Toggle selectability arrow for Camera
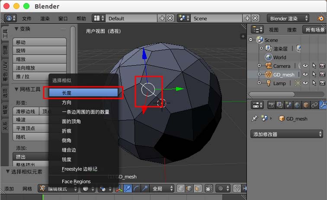The height and width of the screenshot is (200, 327). [314, 66]
